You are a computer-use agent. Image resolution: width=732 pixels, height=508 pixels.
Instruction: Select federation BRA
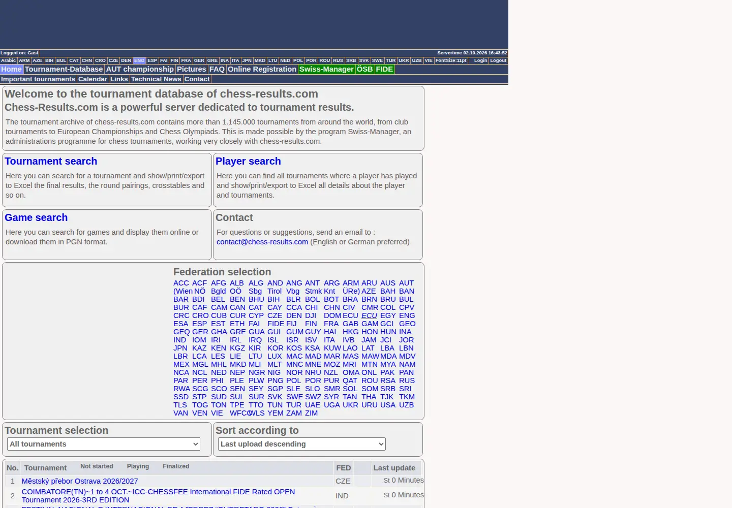coord(350,299)
